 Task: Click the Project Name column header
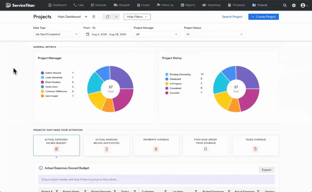click(71, 191)
